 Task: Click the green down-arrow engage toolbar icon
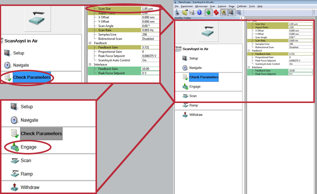tap(208, 12)
